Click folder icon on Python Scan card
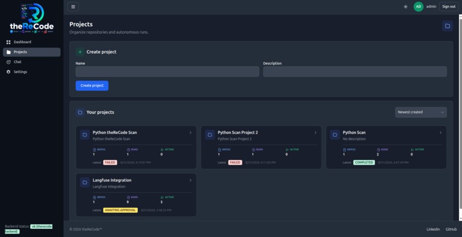The image size is (462, 237). tap(335, 135)
